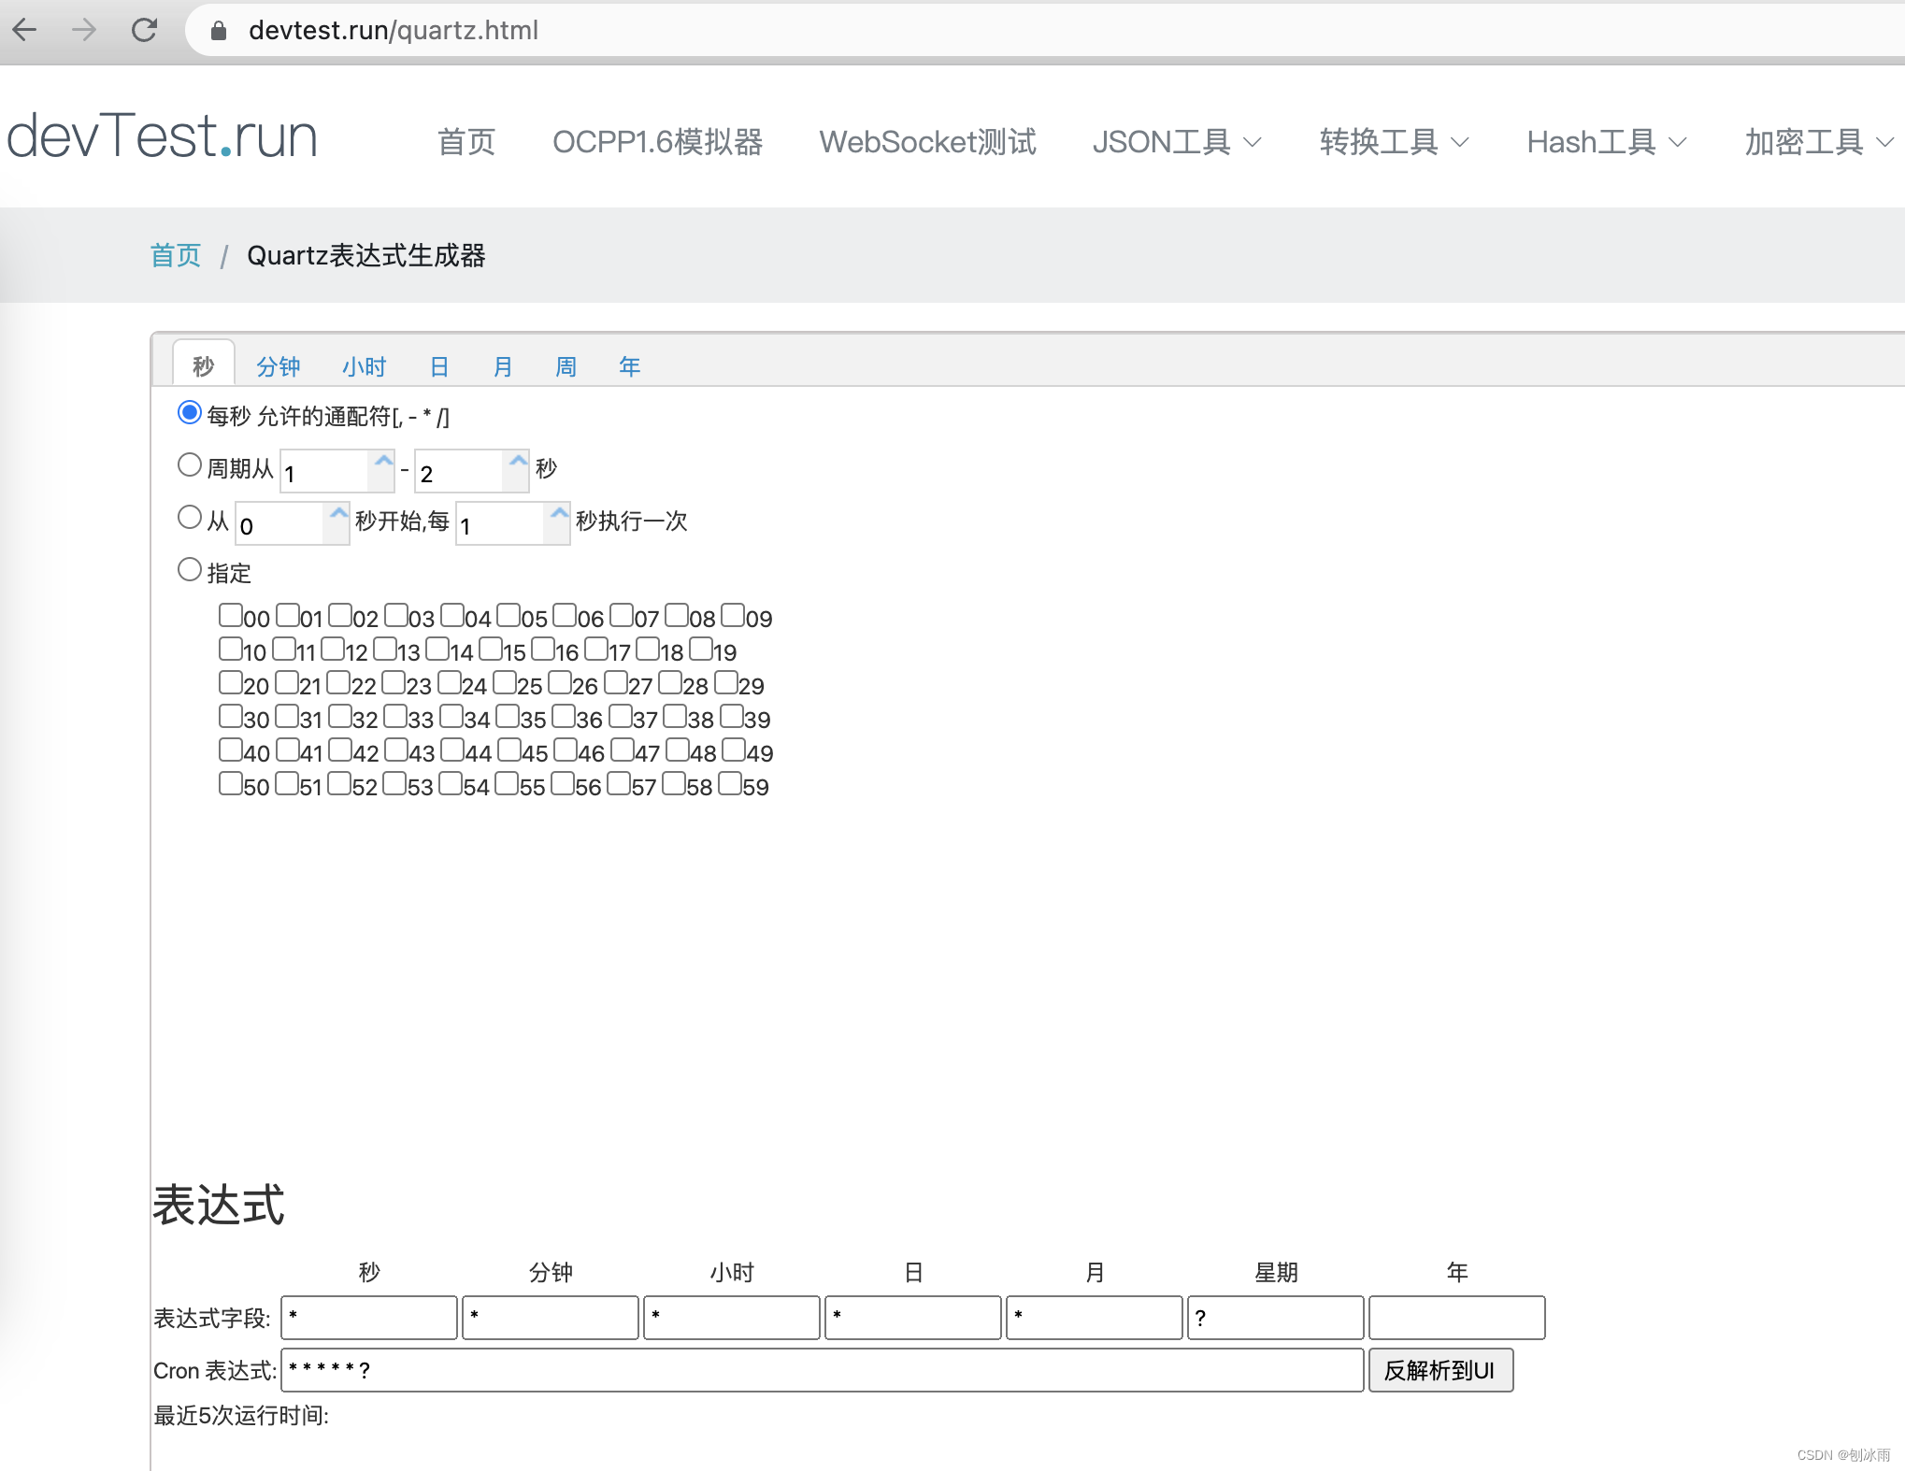Viewport: 1905px width, 1471px height.
Task: Switch to the 分钟 tab
Action: (x=279, y=366)
